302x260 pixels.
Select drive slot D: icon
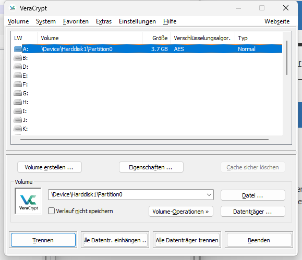click(18, 67)
